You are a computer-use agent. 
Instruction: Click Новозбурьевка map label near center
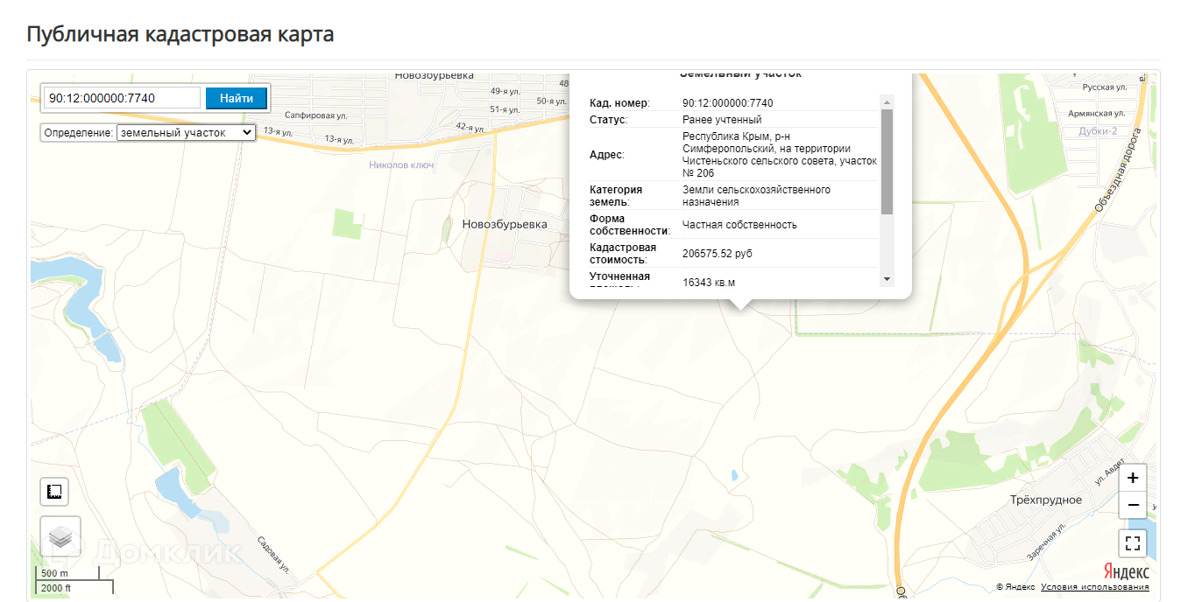(x=505, y=225)
